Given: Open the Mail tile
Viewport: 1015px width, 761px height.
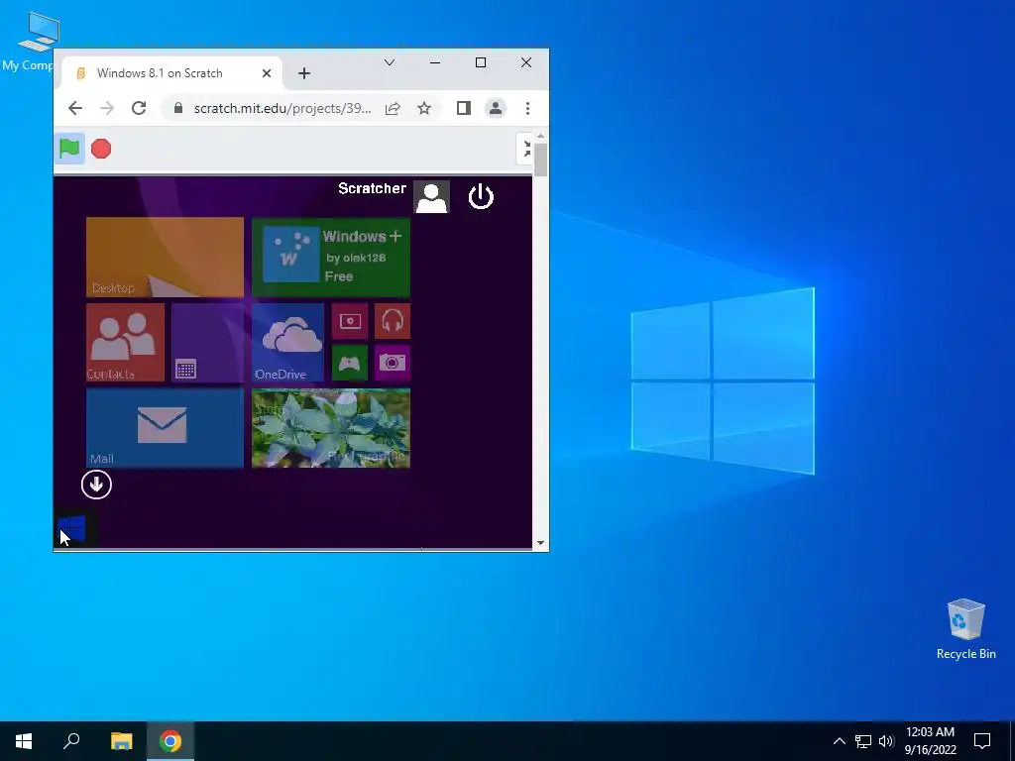Looking at the screenshot, I should coord(166,428).
